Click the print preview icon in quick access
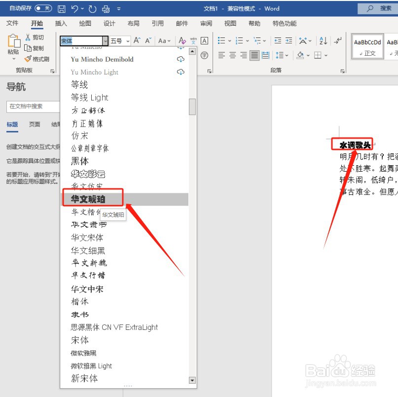Screen dimensions: 398x397 106,9
